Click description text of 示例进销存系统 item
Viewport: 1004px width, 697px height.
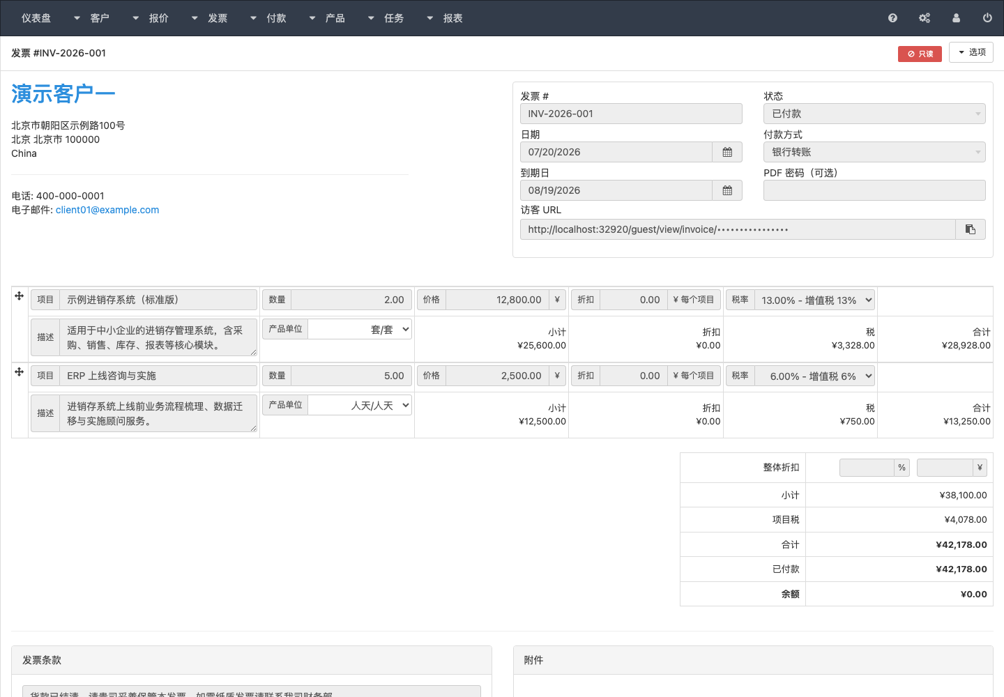point(158,337)
